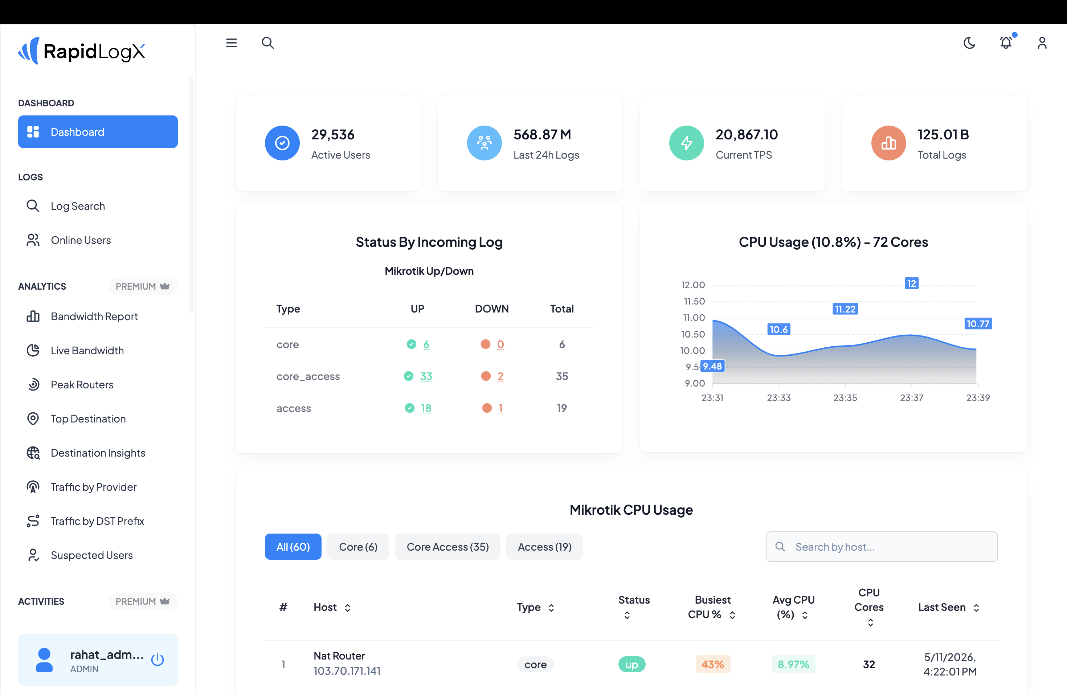Click the Log Search magnifier icon
This screenshot has height=694, width=1067.
click(x=33, y=206)
